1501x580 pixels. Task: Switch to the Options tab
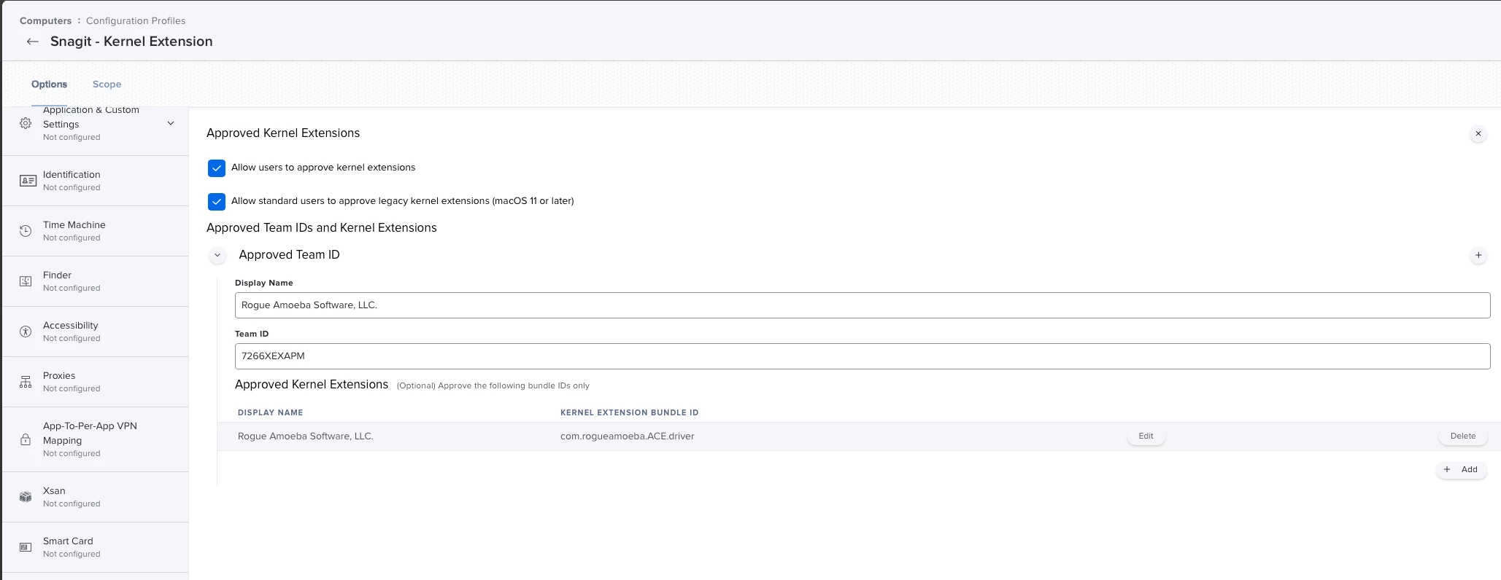point(49,85)
